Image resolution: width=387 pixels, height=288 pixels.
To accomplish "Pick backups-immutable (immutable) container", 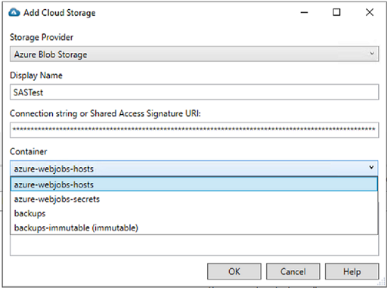I will tap(194, 228).
